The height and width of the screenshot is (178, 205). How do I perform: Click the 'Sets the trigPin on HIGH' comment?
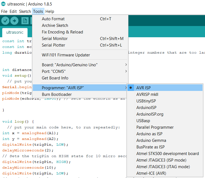(x=64, y=156)
